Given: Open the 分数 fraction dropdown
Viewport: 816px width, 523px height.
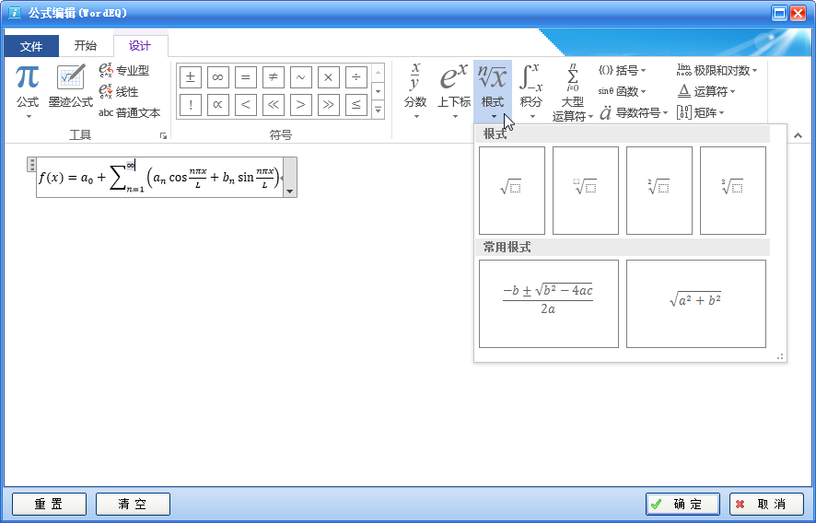Looking at the screenshot, I should pyautogui.click(x=415, y=91).
